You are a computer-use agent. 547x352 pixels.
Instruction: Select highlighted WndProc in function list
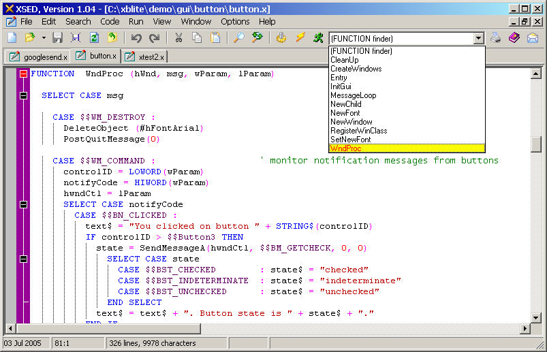(x=407, y=148)
